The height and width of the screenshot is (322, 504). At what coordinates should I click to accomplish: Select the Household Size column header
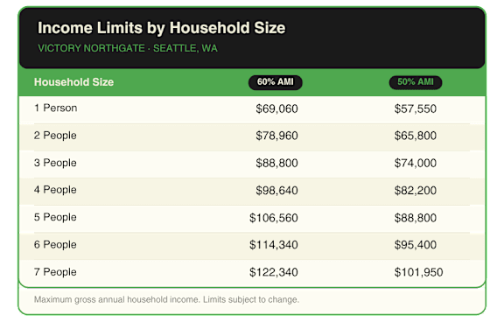pyautogui.click(x=73, y=82)
